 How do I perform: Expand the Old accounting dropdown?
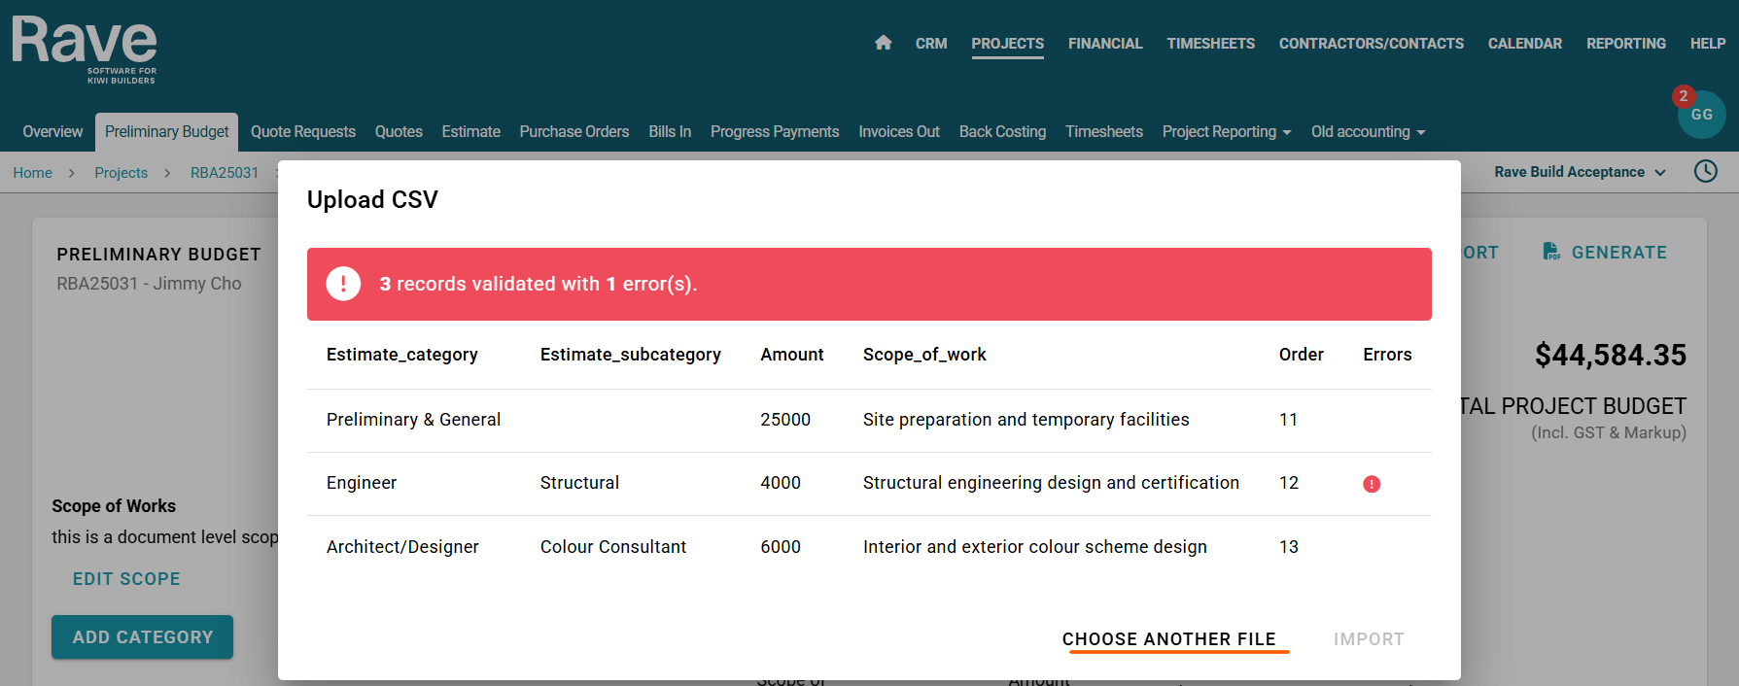tap(1367, 132)
